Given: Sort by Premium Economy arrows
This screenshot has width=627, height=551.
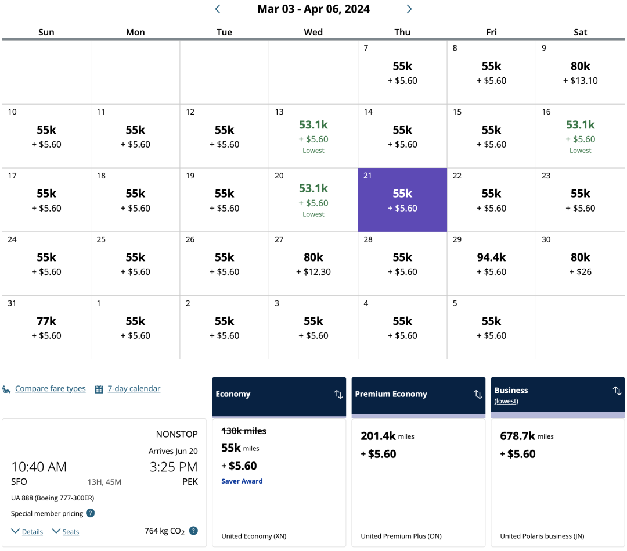Looking at the screenshot, I should coord(478,395).
